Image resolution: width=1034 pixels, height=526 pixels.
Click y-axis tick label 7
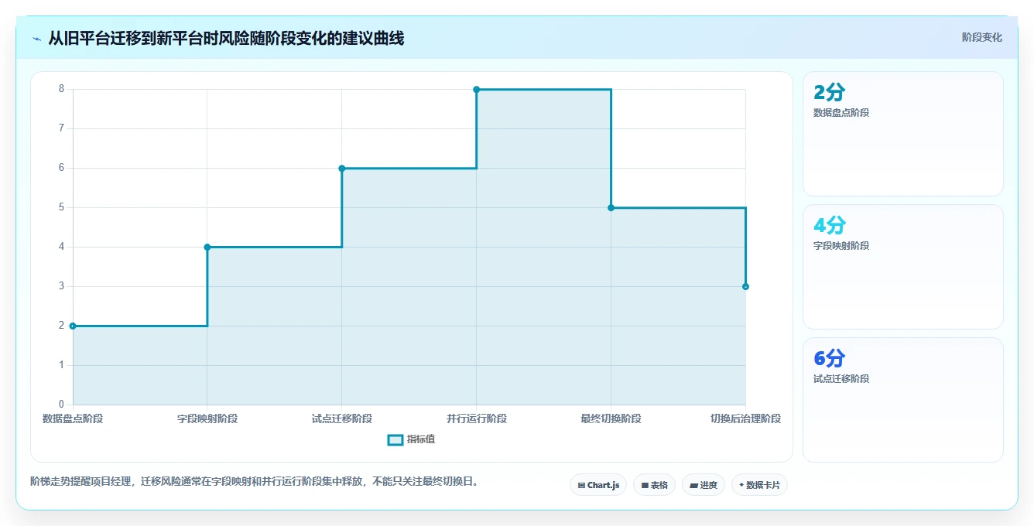61,128
